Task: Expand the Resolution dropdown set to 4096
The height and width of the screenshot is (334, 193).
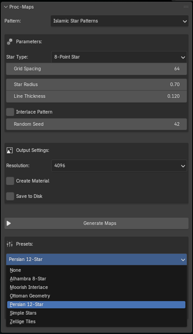Action: [x=119, y=166]
